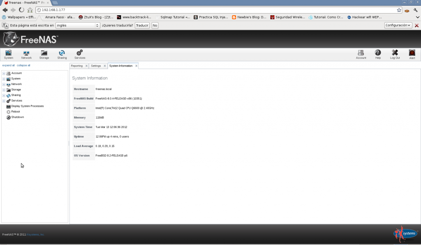The image size is (421, 245).
Task: Open the Hackear wifi WEP bookmark
Action: pyautogui.click(x=364, y=17)
